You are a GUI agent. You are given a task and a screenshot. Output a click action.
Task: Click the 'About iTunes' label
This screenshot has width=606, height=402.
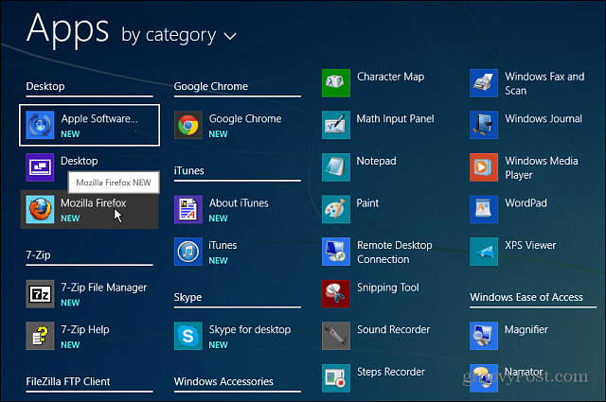pyautogui.click(x=239, y=203)
